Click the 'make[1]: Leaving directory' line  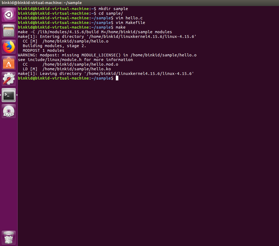pyautogui.click(x=106, y=74)
